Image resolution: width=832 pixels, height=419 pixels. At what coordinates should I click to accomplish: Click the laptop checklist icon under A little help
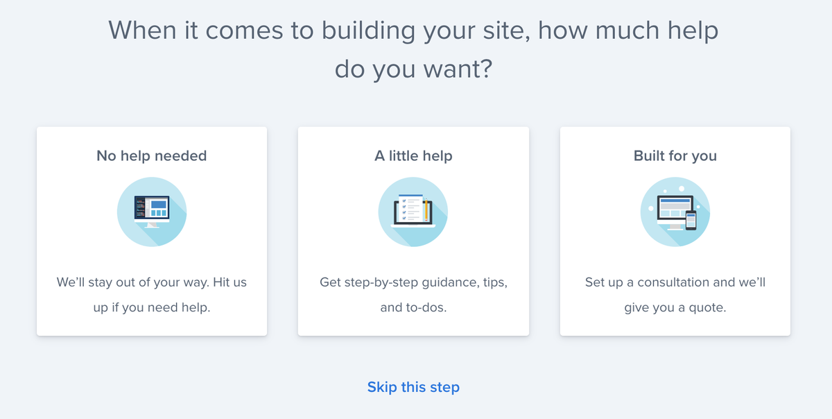click(x=413, y=211)
